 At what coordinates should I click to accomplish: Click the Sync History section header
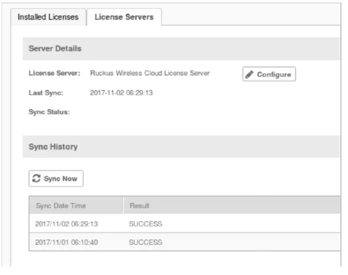coord(181,147)
